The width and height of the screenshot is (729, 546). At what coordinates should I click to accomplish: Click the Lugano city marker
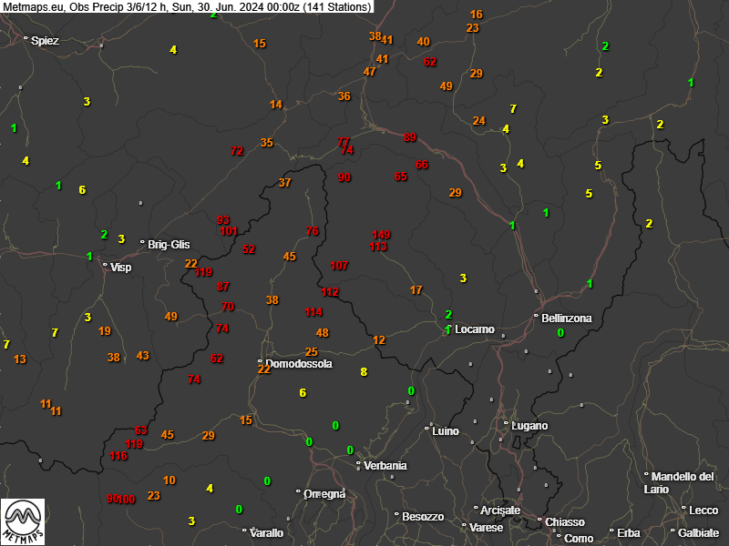tap(507, 425)
